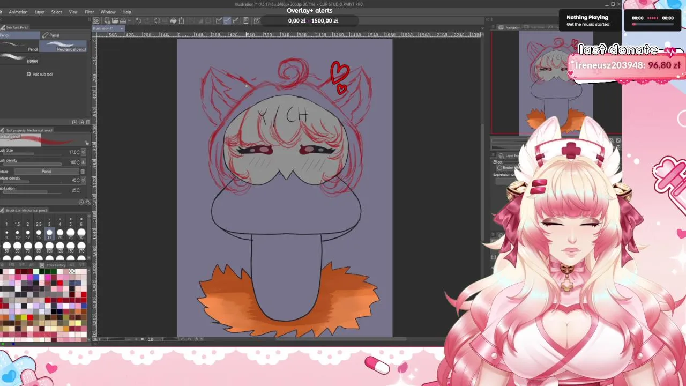Click the Scale/Rotate transform icon
Viewport: 686px width, 386px height.
pyautogui.click(x=182, y=20)
